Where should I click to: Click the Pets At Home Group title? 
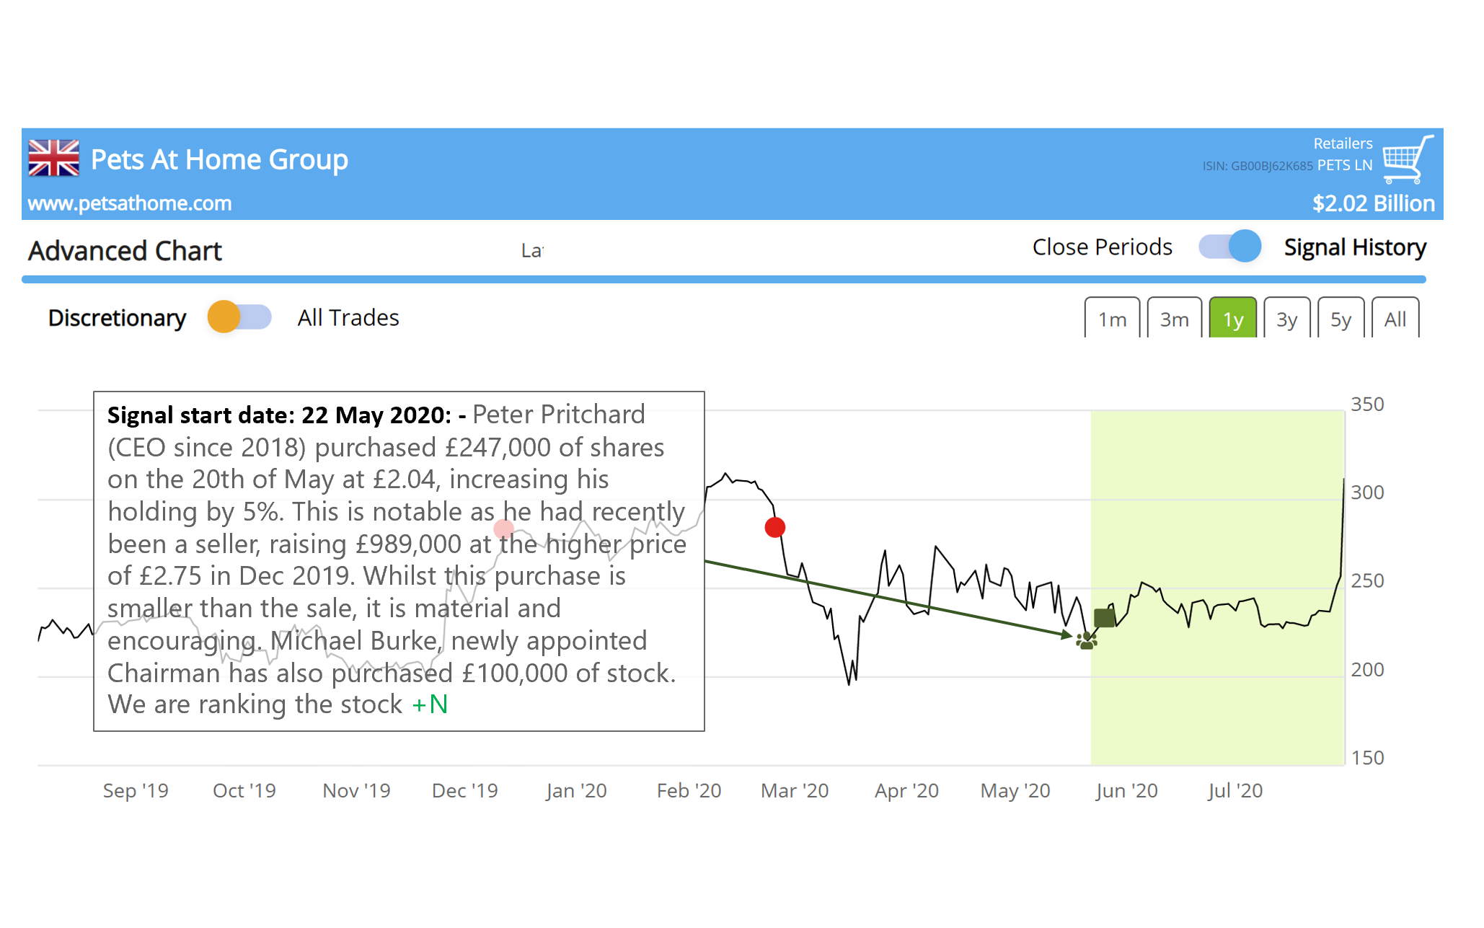click(x=219, y=159)
